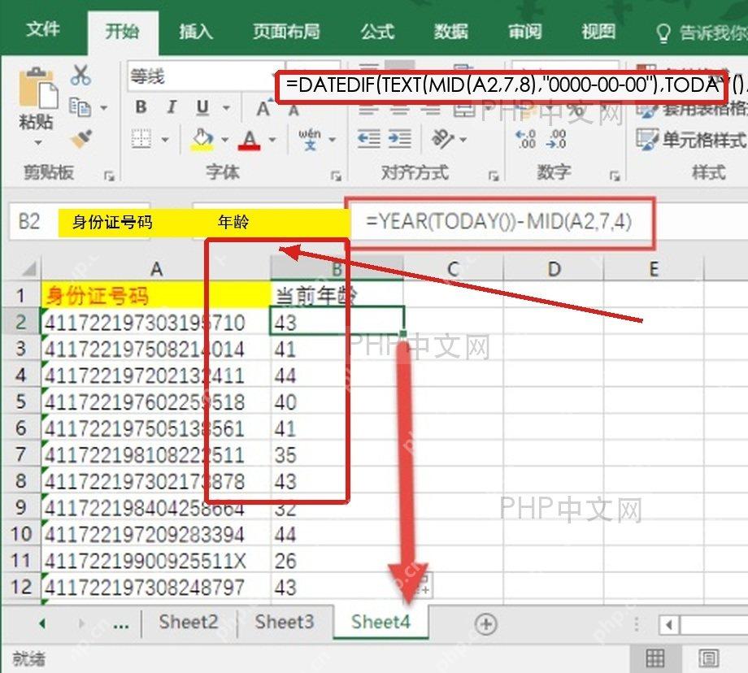Click the decrease font size icon
The width and height of the screenshot is (748, 673).
(294, 110)
